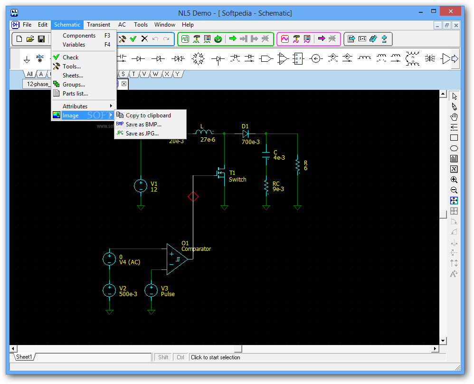Close the current document tab
The image size is (474, 384).
124,84
